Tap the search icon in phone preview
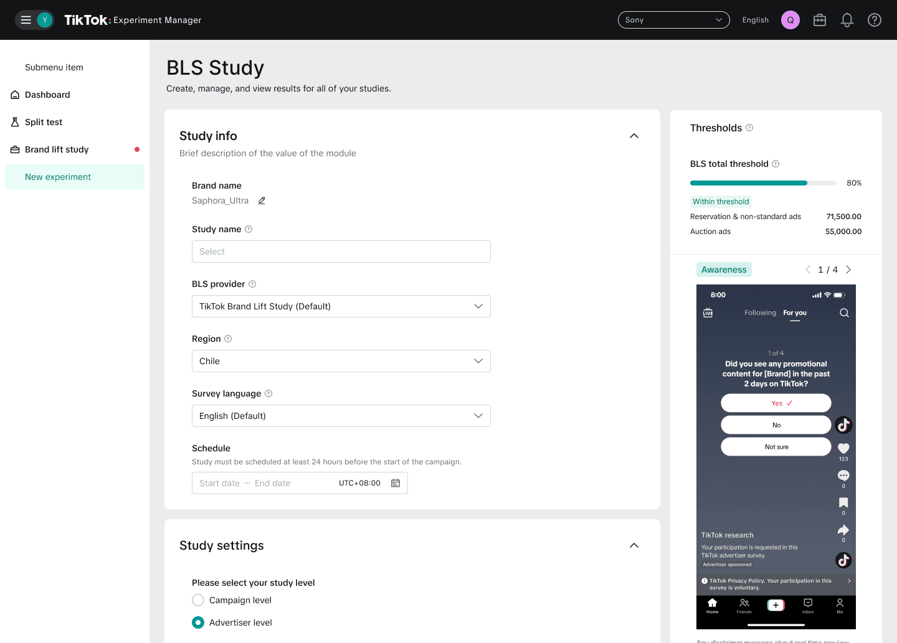Image resolution: width=897 pixels, height=643 pixels. (x=844, y=312)
